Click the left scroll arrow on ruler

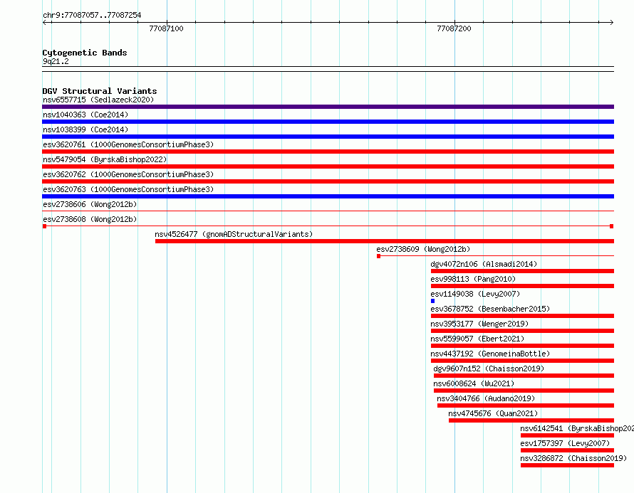[44, 23]
